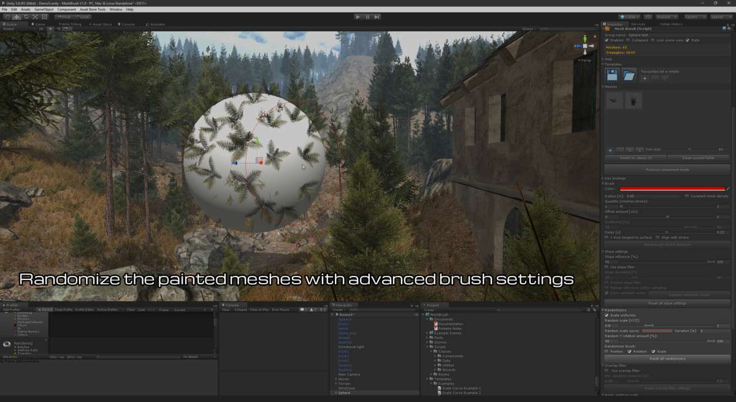The width and height of the screenshot is (736, 402).
Task: Expand the Help section
Action: [603, 59]
